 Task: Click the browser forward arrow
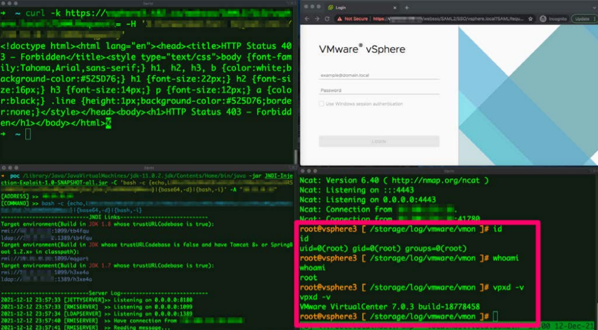click(x=317, y=19)
